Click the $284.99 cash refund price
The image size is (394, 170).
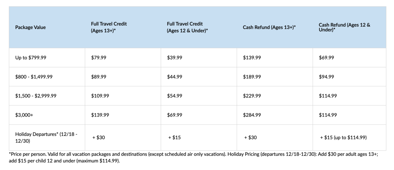pos(252,115)
